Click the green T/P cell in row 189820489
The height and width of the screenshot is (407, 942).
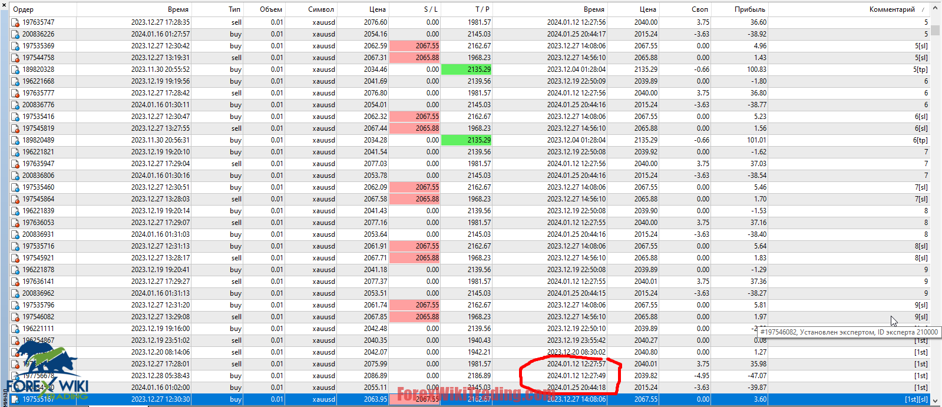467,140
